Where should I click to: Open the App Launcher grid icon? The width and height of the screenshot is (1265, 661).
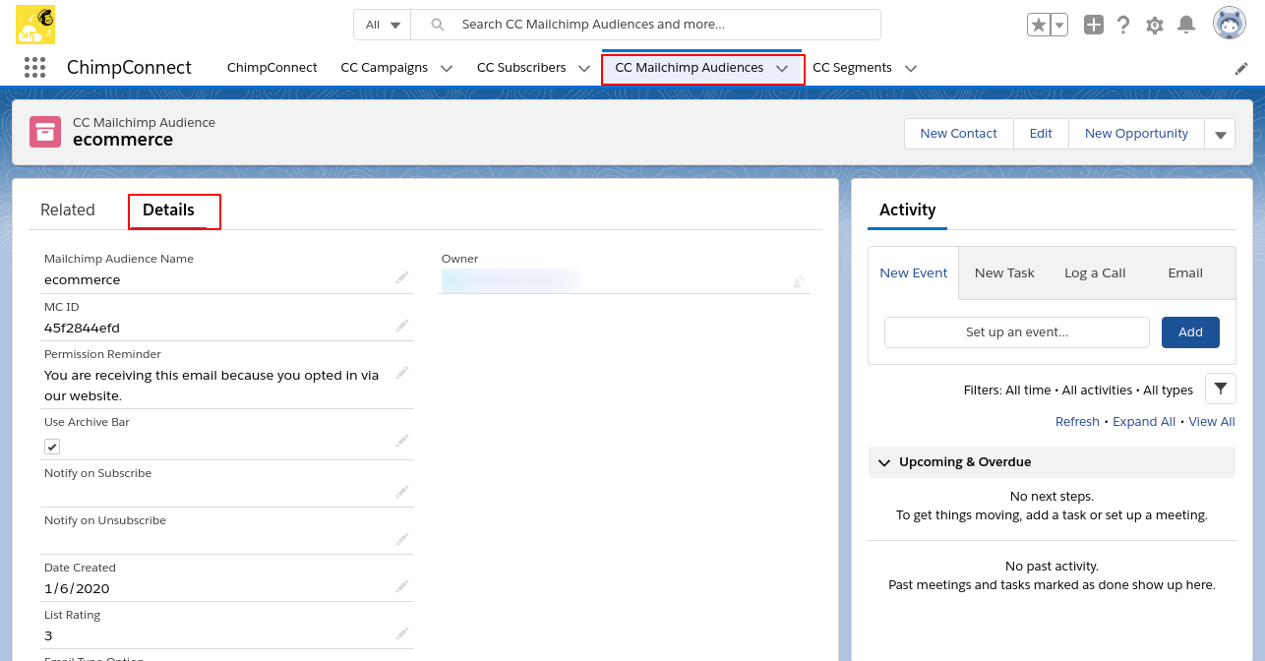34,68
